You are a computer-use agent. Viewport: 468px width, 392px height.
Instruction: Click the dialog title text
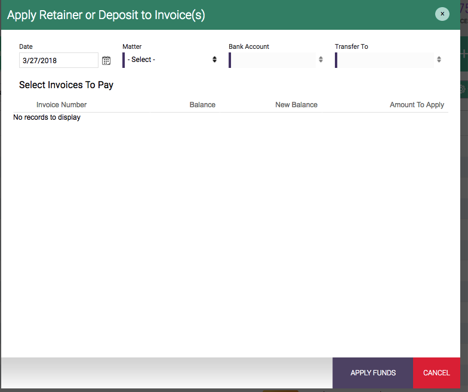tap(106, 15)
